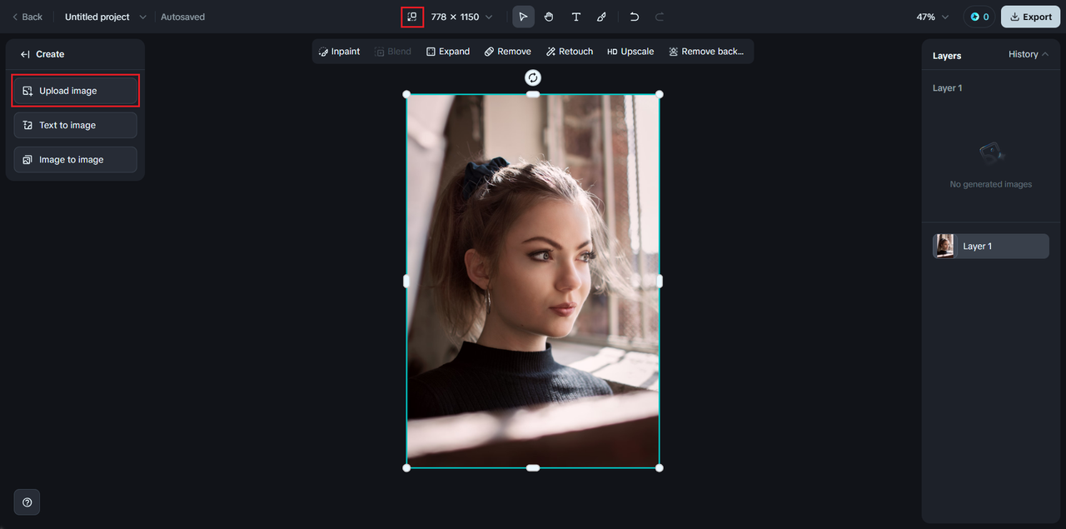This screenshot has height=529, width=1066.
Task: Click the Image to image icon
Action: pyautogui.click(x=27, y=159)
